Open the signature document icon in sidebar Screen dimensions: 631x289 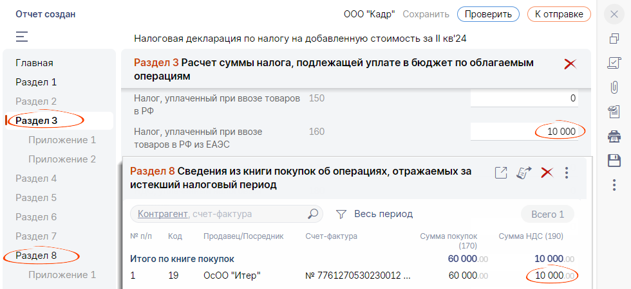coord(614,63)
